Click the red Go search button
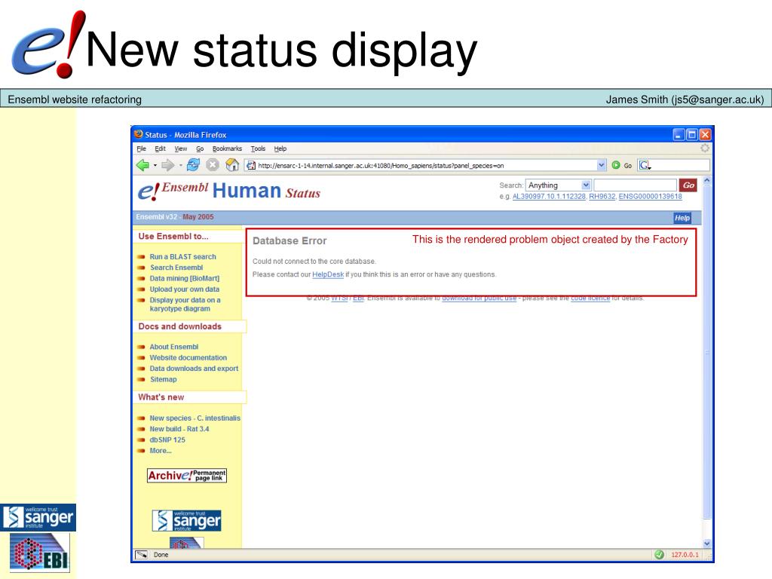This screenshot has height=579, width=772. click(x=688, y=185)
